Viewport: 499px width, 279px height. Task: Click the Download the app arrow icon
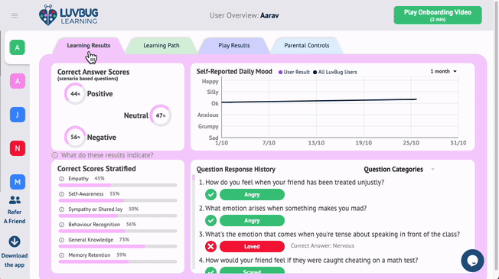click(x=15, y=242)
